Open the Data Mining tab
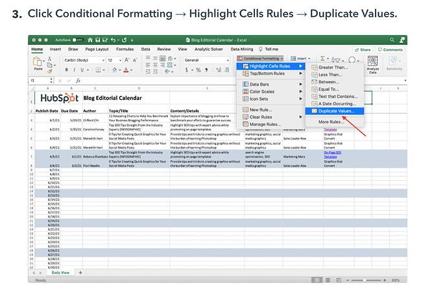Screen dimensions: 421x291 (242, 49)
